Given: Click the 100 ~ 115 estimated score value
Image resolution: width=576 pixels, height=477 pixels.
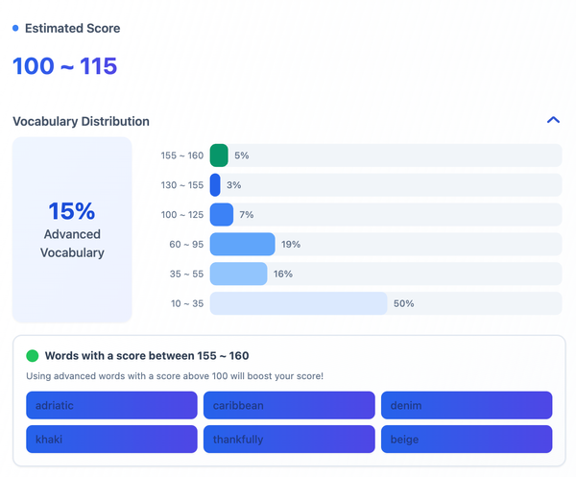Looking at the screenshot, I should point(64,66).
